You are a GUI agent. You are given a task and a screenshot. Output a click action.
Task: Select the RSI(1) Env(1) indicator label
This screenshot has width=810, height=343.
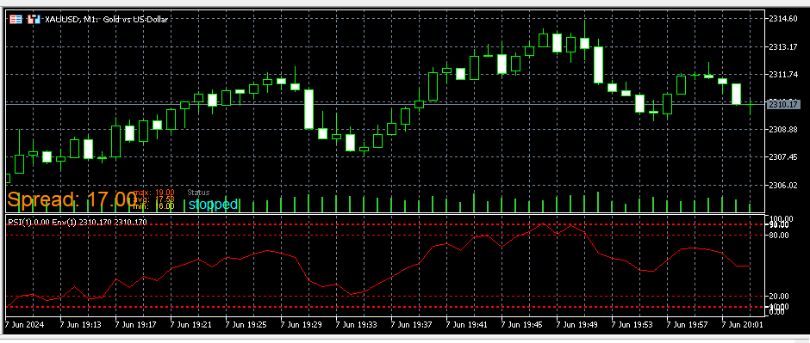click(78, 222)
